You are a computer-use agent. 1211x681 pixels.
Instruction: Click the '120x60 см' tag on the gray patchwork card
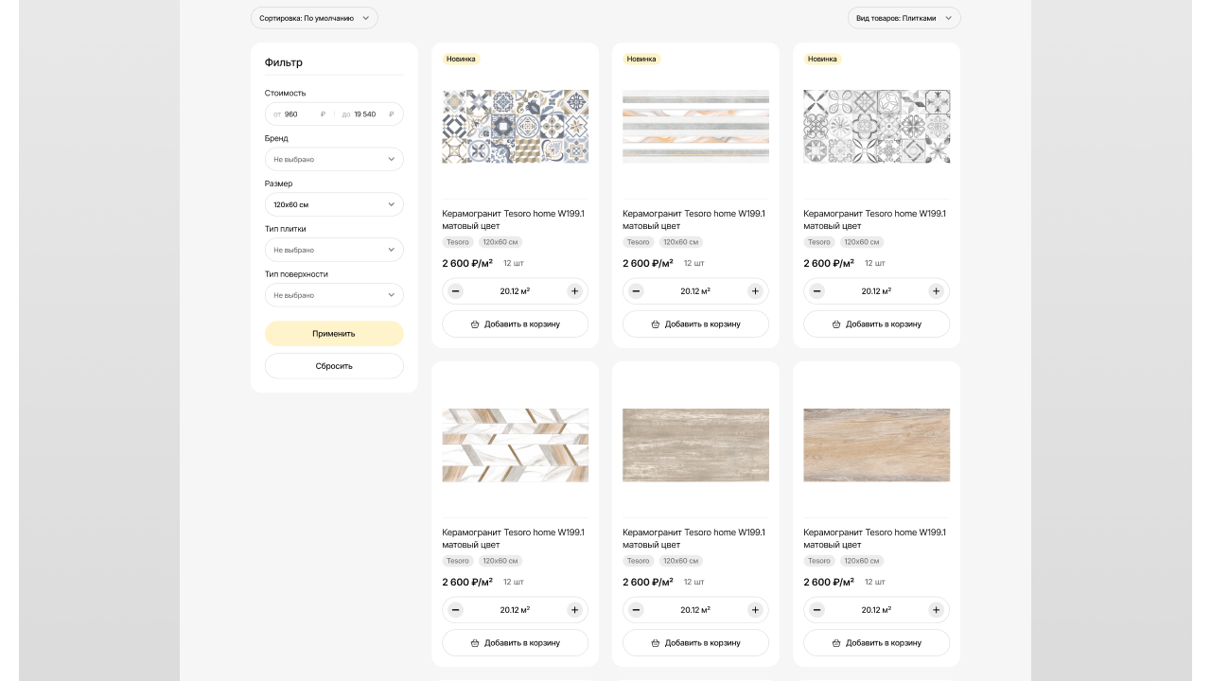862,242
